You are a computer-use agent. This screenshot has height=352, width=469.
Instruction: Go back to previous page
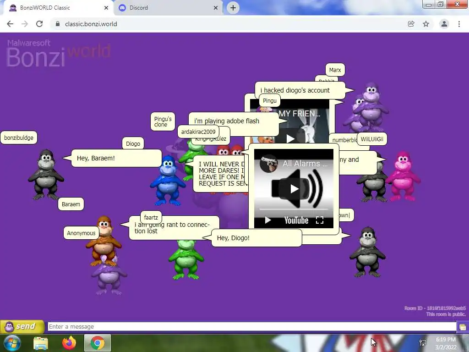point(10,24)
